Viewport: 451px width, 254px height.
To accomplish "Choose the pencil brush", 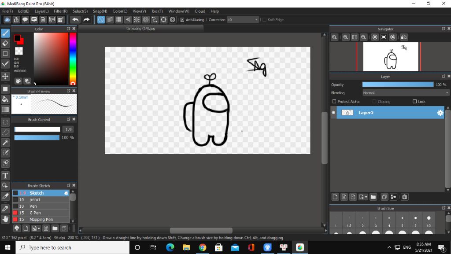I will (x=41, y=200).
